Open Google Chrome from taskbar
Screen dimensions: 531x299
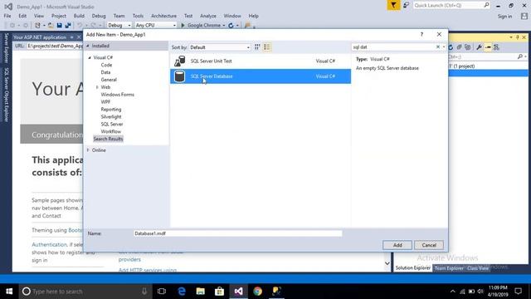pos(257,292)
